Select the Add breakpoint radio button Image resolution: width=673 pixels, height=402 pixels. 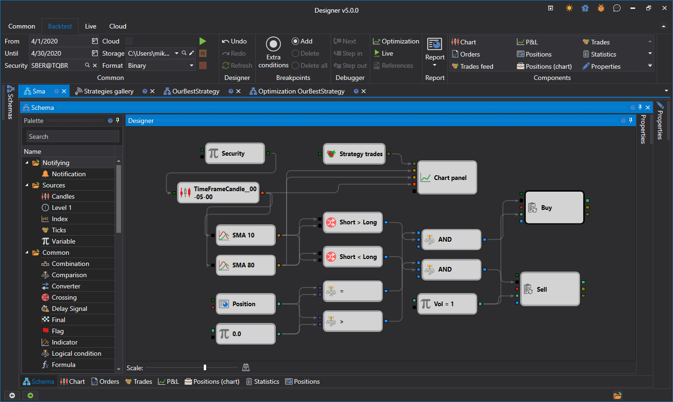[x=295, y=41]
